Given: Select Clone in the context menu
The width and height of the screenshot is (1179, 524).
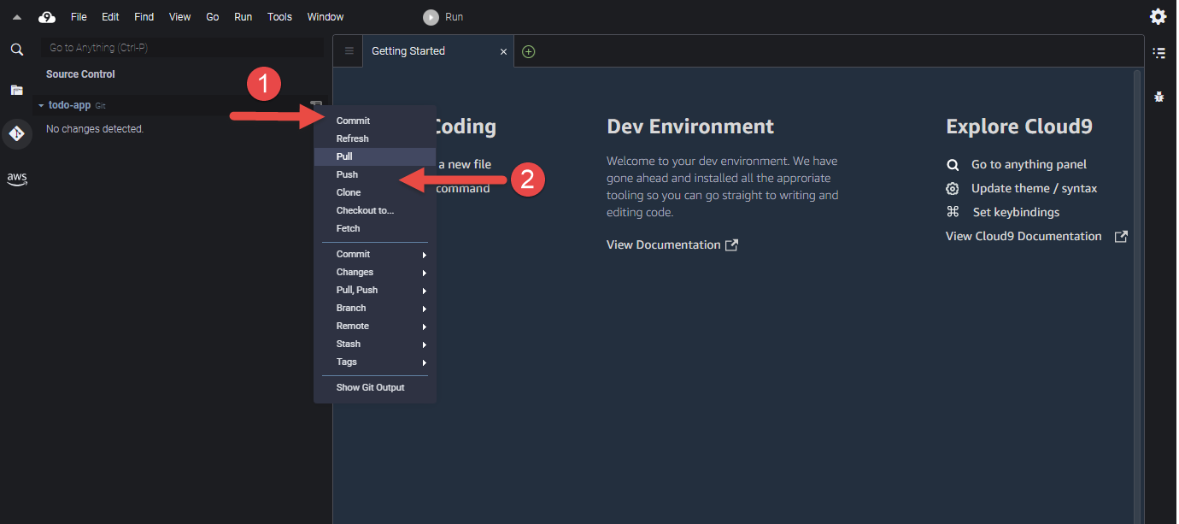Looking at the screenshot, I should [375, 193].
